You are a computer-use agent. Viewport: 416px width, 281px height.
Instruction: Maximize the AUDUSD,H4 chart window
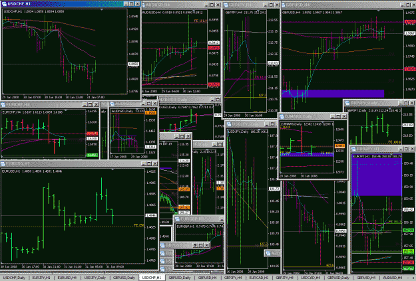click(212, 5)
